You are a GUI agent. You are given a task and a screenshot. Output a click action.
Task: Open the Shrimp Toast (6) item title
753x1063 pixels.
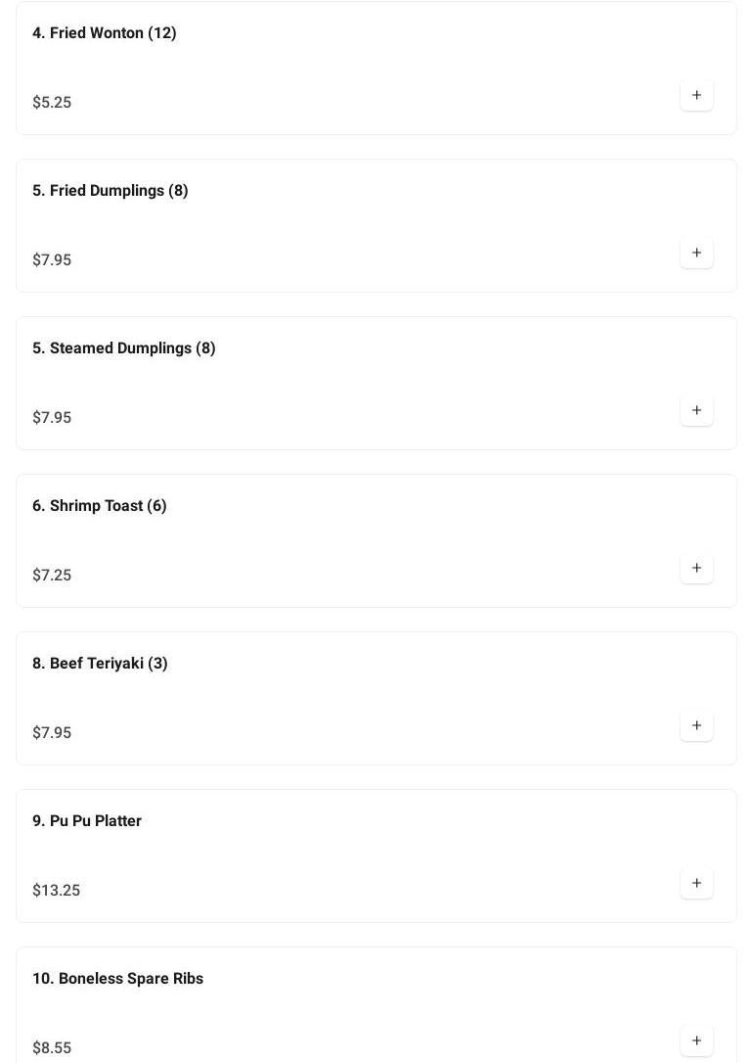[100, 506]
